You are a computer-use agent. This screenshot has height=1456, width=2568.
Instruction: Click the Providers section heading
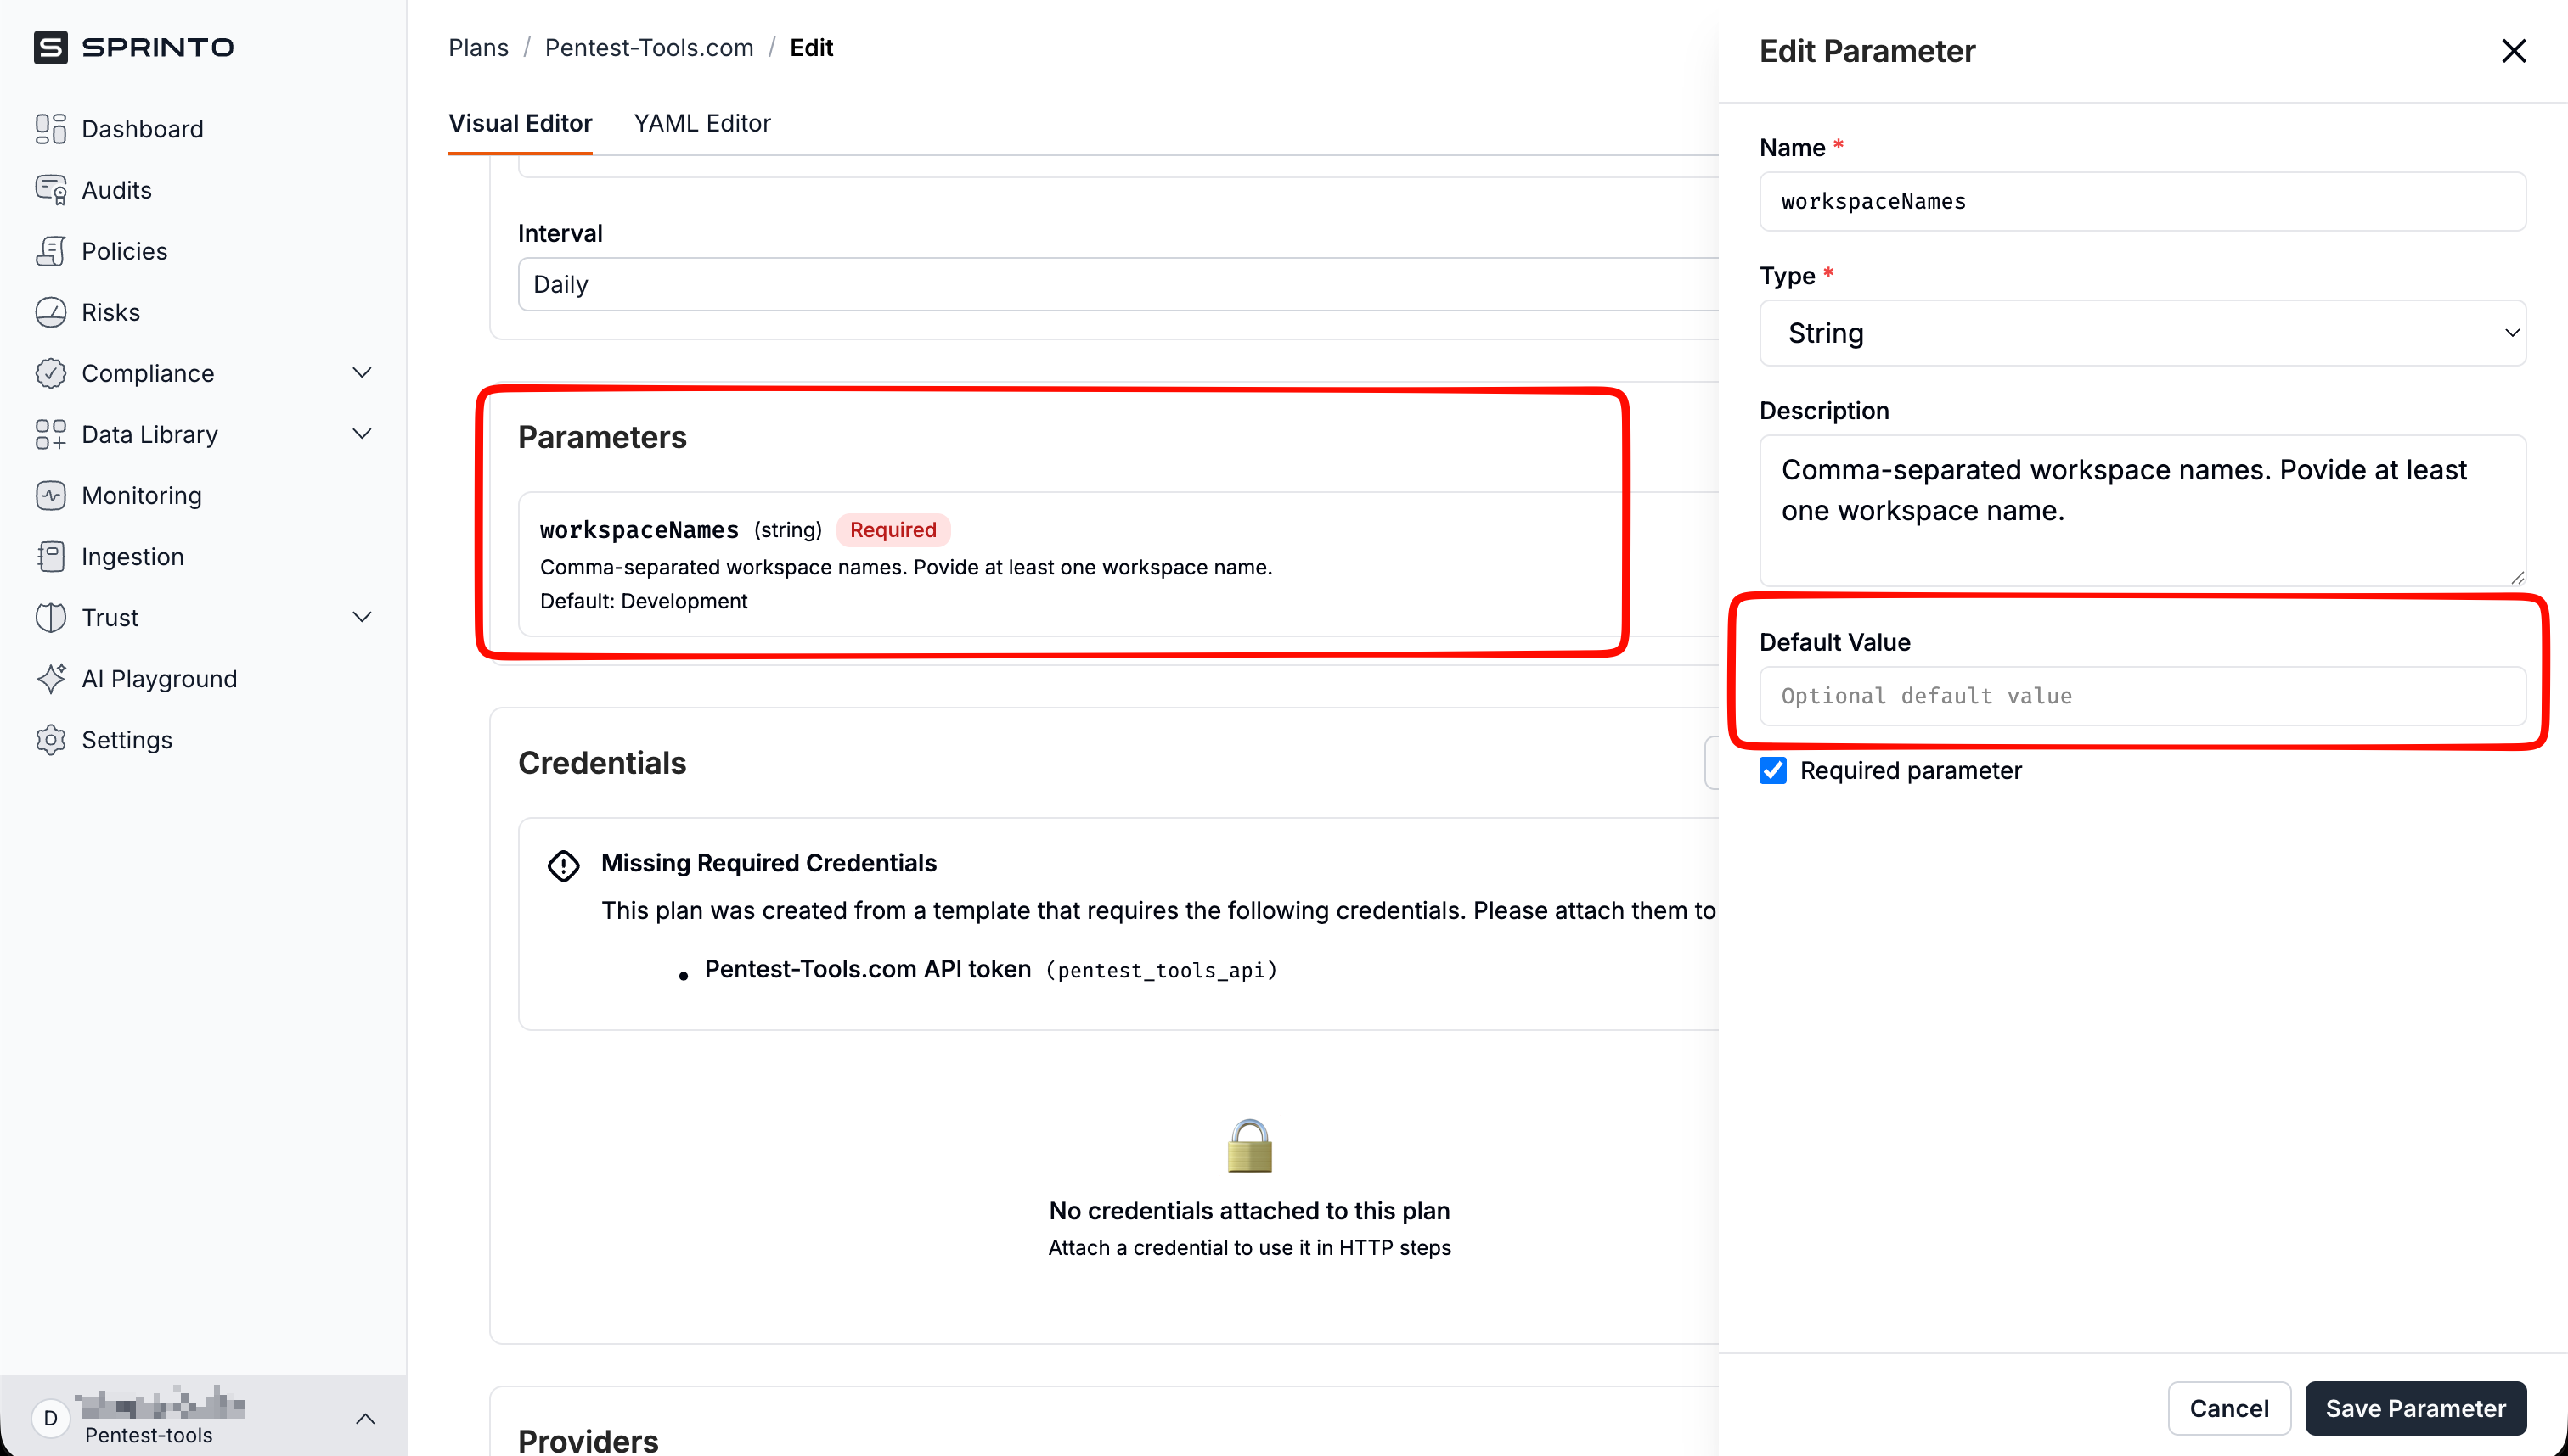pos(588,1440)
